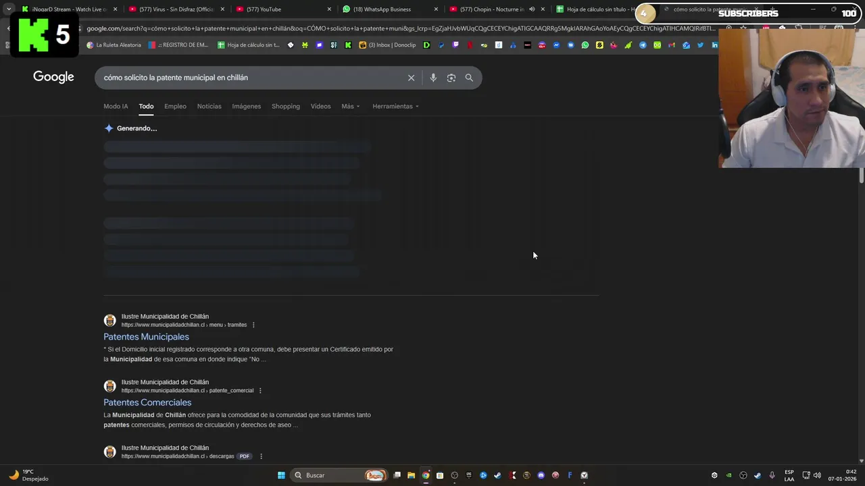This screenshot has width=865, height=486.
Task: Select the Empleo search tab
Action: pyautogui.click(x=175, y=106)
